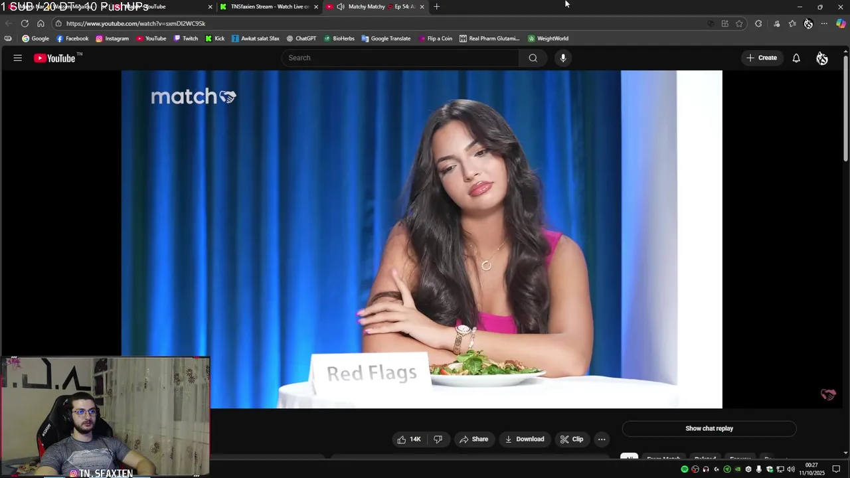The height and width of the screenshot is (478, 850).
Task: Create a clip with Clip button
Action: [572, 439]
